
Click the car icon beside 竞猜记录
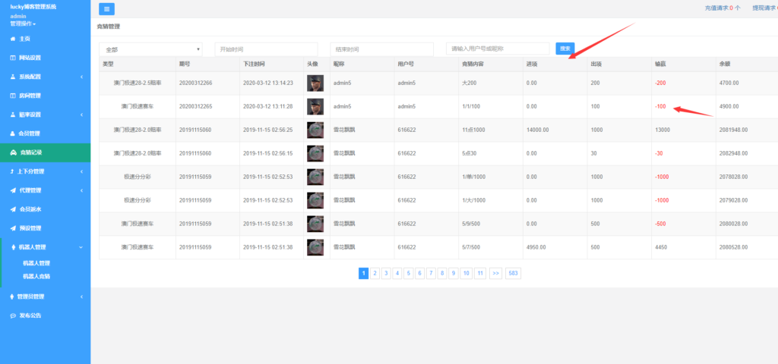pos(12,152)
